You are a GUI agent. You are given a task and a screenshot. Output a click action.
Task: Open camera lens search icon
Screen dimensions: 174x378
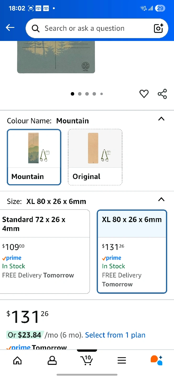coord(158,28)
